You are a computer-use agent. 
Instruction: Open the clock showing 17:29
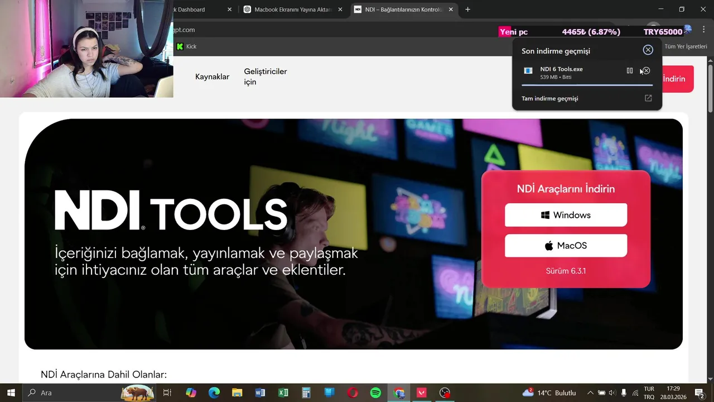[x=673, y=393]
